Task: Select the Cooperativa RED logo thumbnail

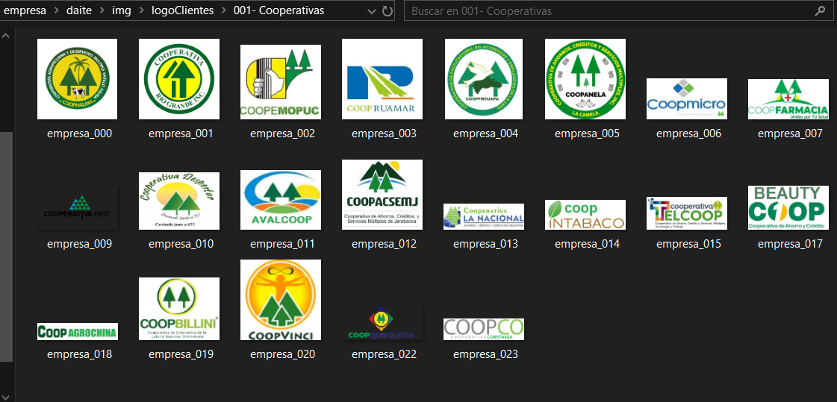Action: (78, 208)
